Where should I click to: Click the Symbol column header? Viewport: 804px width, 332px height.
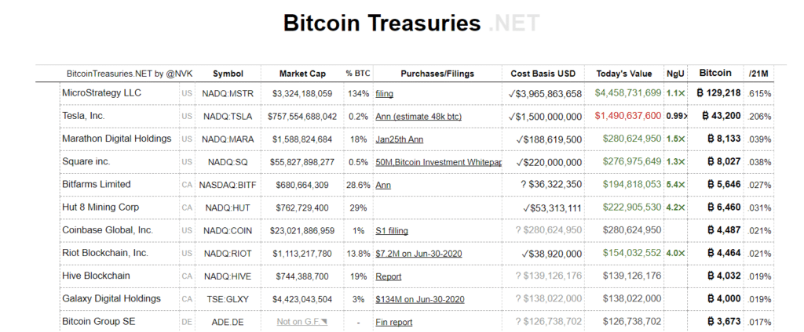[x=228, y=74]
